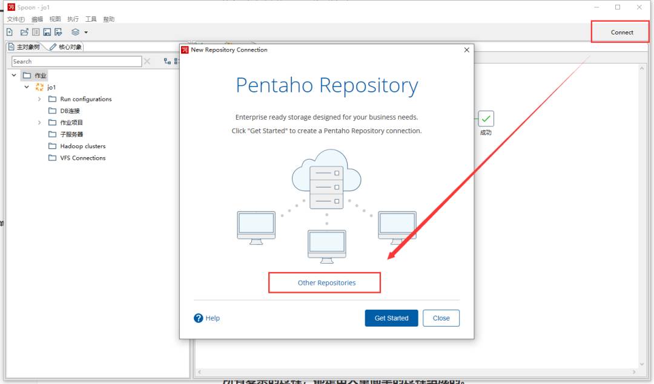The image size is (654, 384).
Task: Click the Search input field
Action: pyautogui.click(x=76, y=61)
